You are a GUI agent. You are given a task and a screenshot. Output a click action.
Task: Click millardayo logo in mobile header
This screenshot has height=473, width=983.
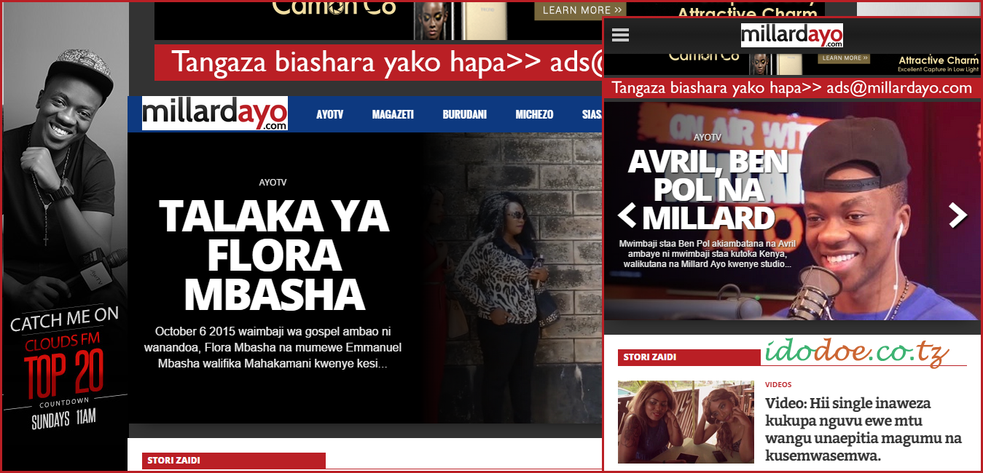click(x=791, y=36)
